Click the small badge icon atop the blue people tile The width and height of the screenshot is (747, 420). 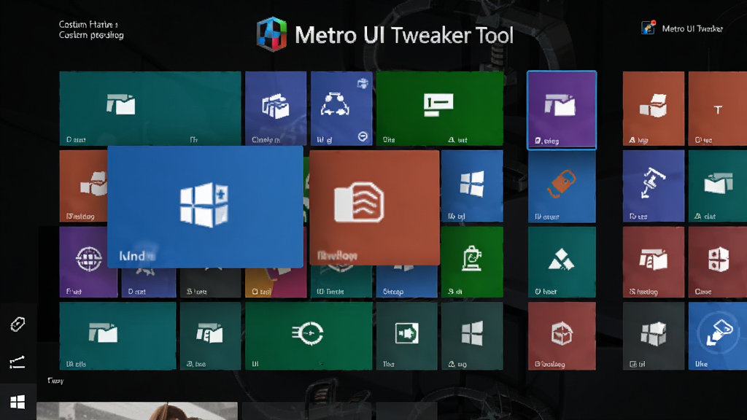pos(363,83)
